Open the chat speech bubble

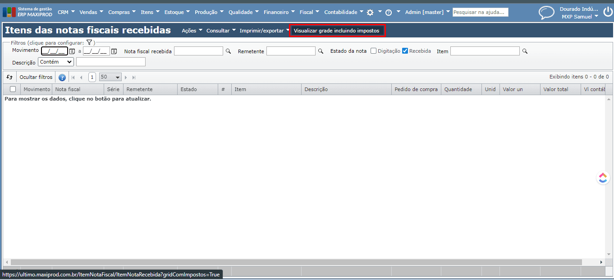coord(546,13)
